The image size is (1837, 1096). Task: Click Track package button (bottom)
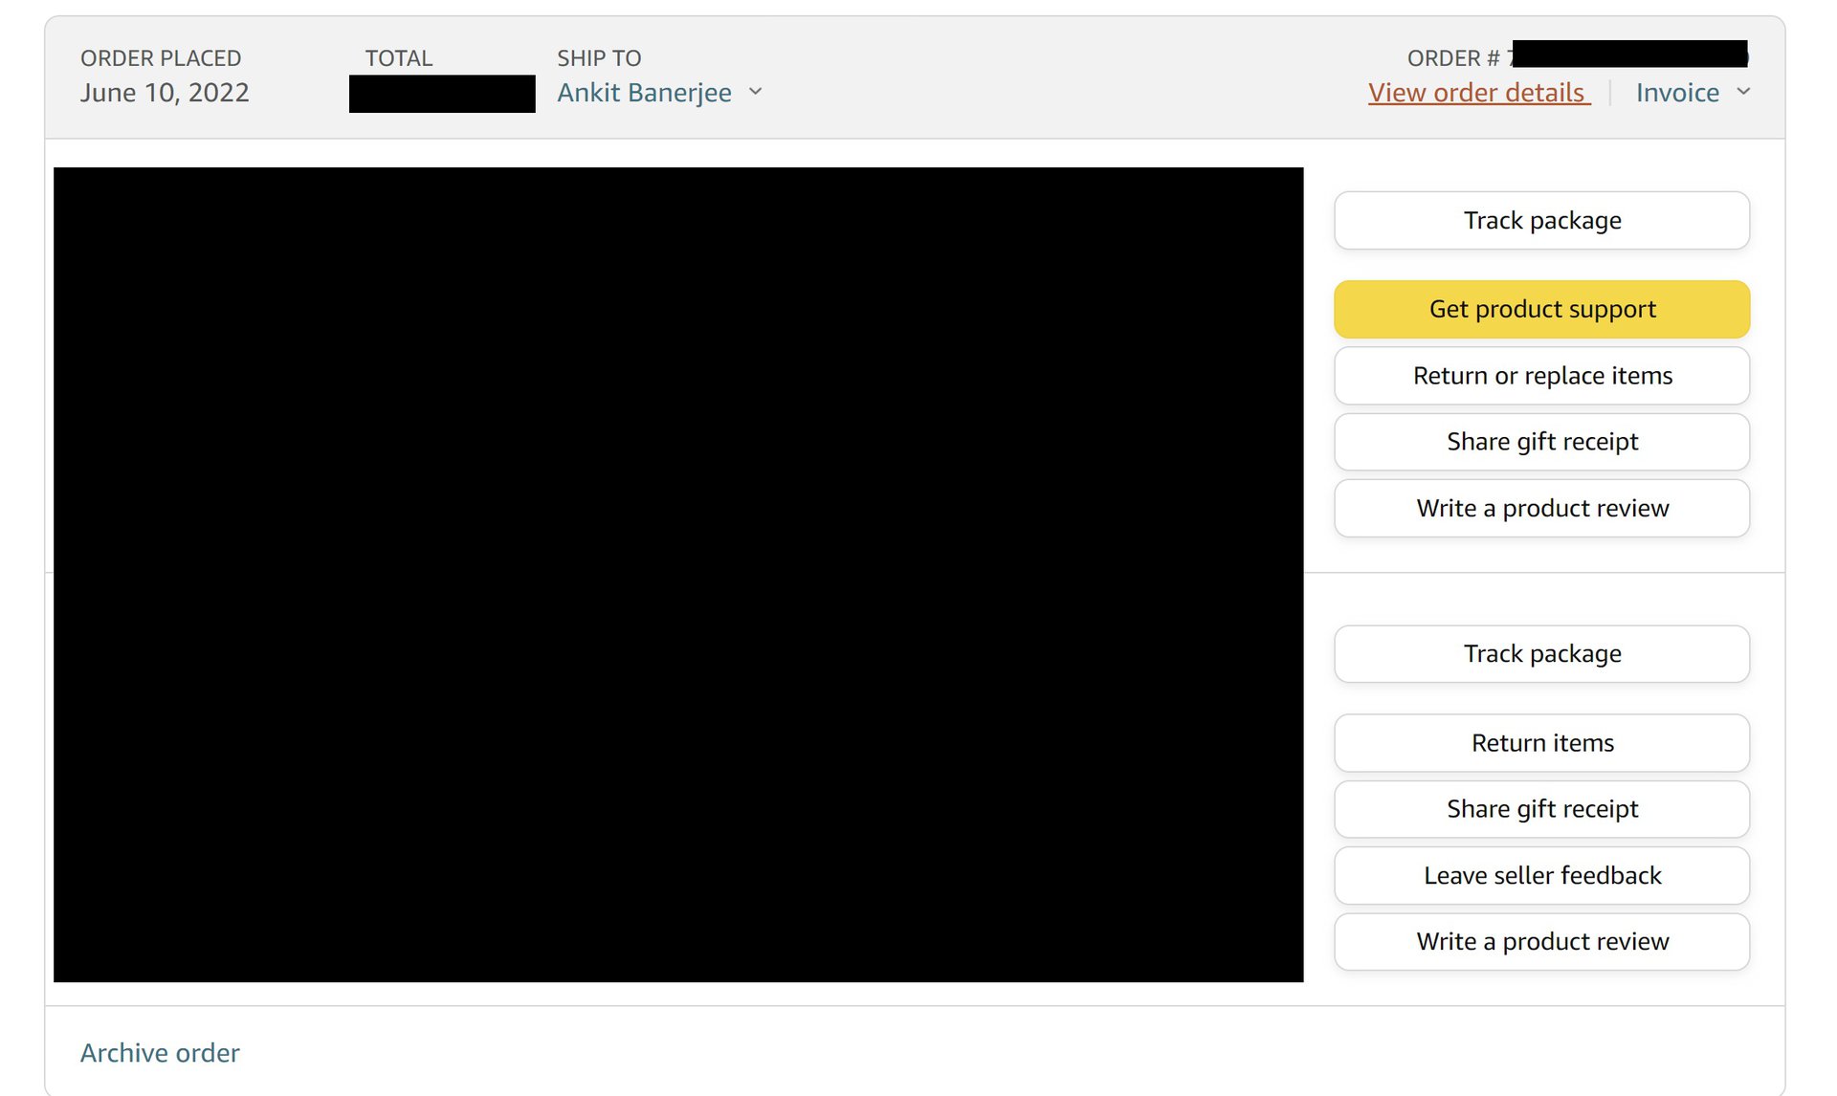(x=1543, y=654)
